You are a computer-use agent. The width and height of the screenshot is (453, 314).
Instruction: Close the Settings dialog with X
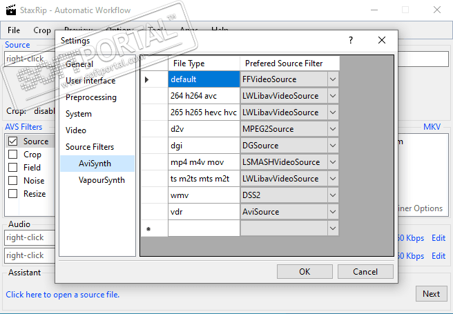[381, 41]
